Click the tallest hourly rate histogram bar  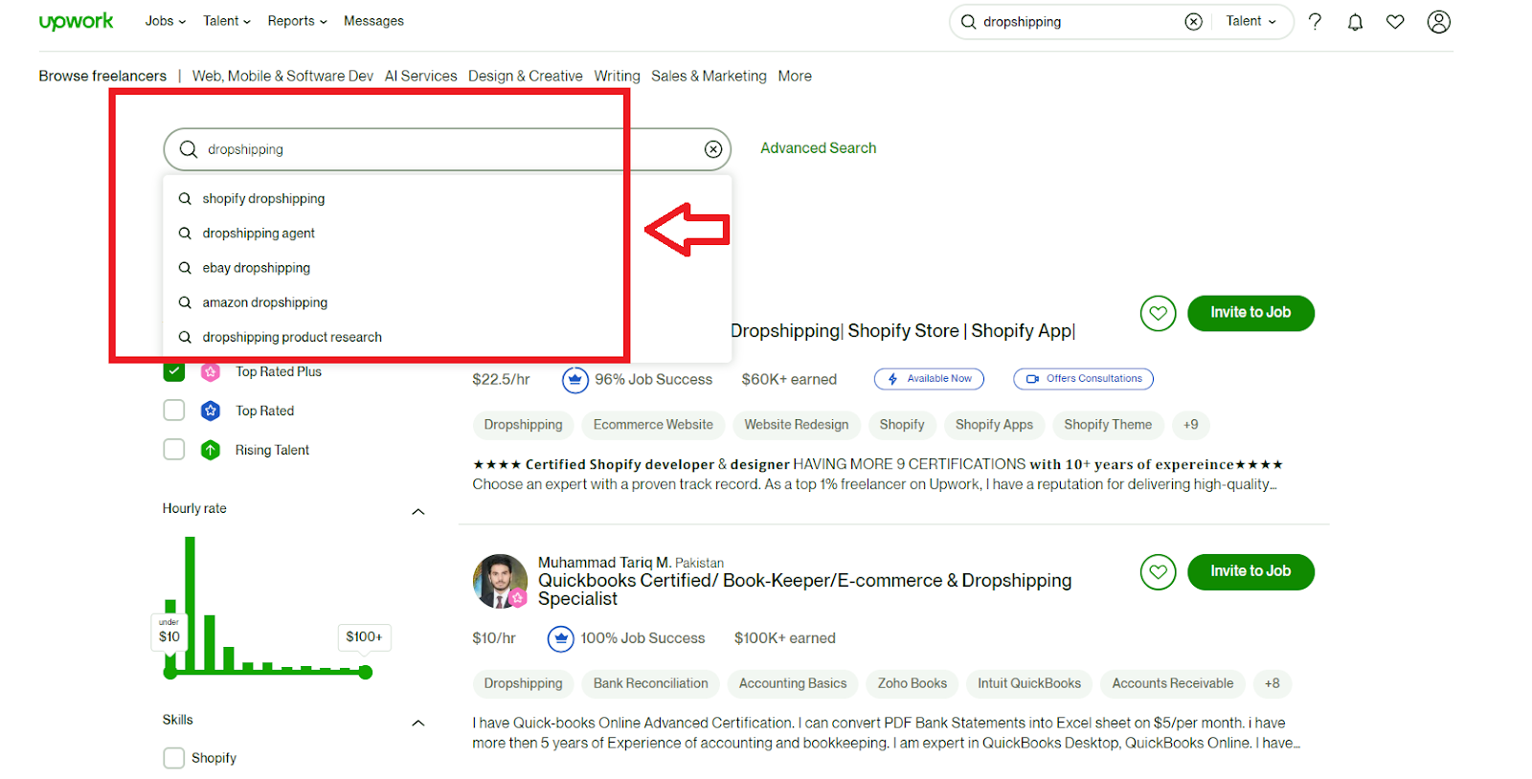click(190, 604)
